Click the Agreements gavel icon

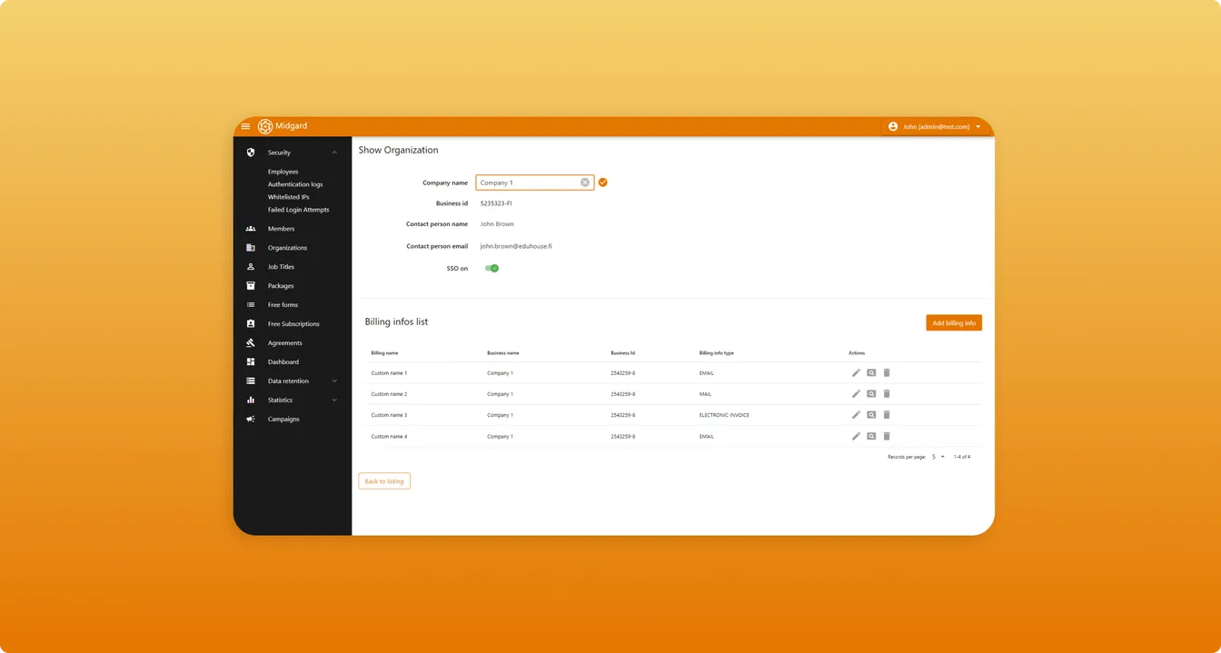251,343
